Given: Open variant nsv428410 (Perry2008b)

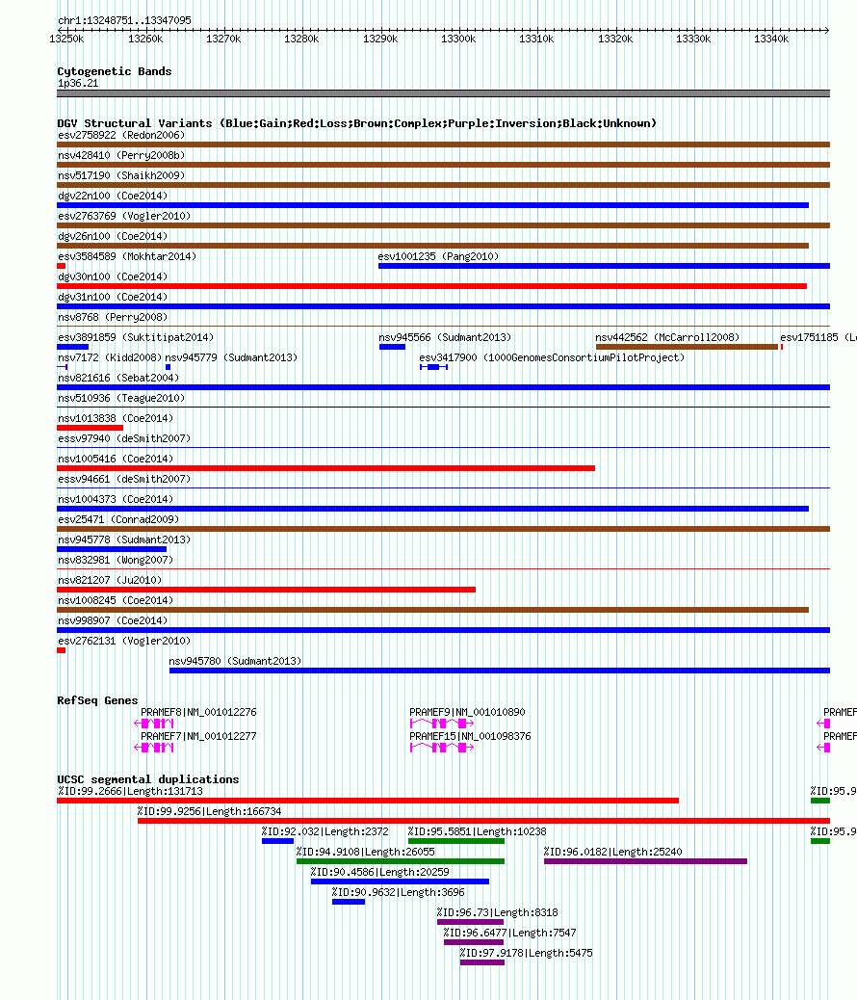Looking at the screenshot, I should click(121, 156).
